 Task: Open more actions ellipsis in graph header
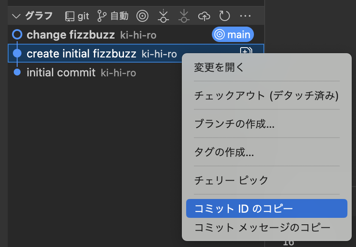coord(245,16)
